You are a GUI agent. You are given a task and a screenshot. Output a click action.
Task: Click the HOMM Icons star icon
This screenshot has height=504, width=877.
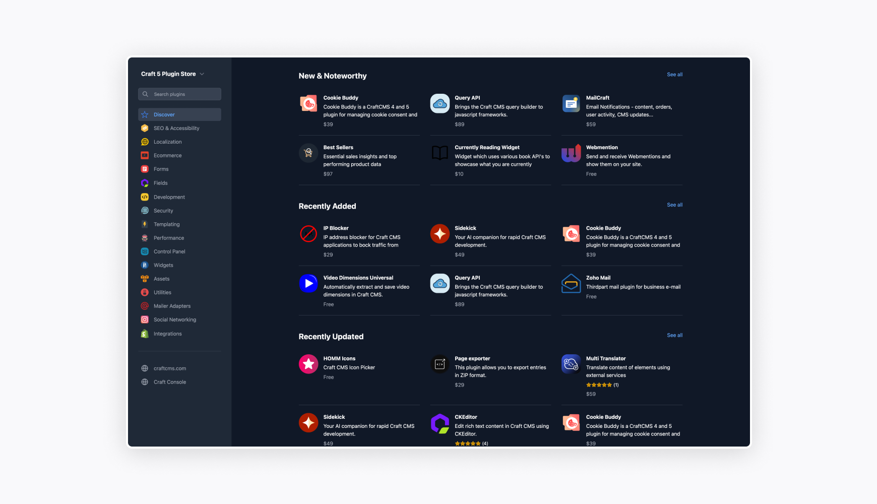click(308, 364)
